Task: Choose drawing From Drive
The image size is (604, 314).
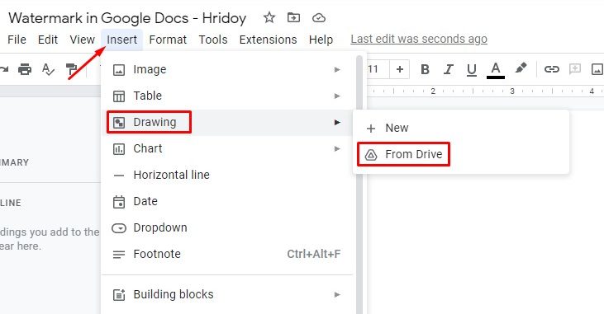Action: pyautogui.click(x=461, y=154)
